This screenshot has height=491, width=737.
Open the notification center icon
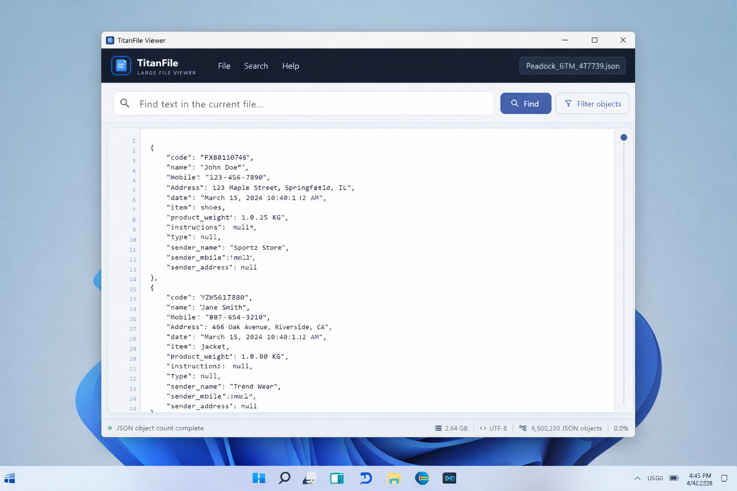(x=725, y=478)
